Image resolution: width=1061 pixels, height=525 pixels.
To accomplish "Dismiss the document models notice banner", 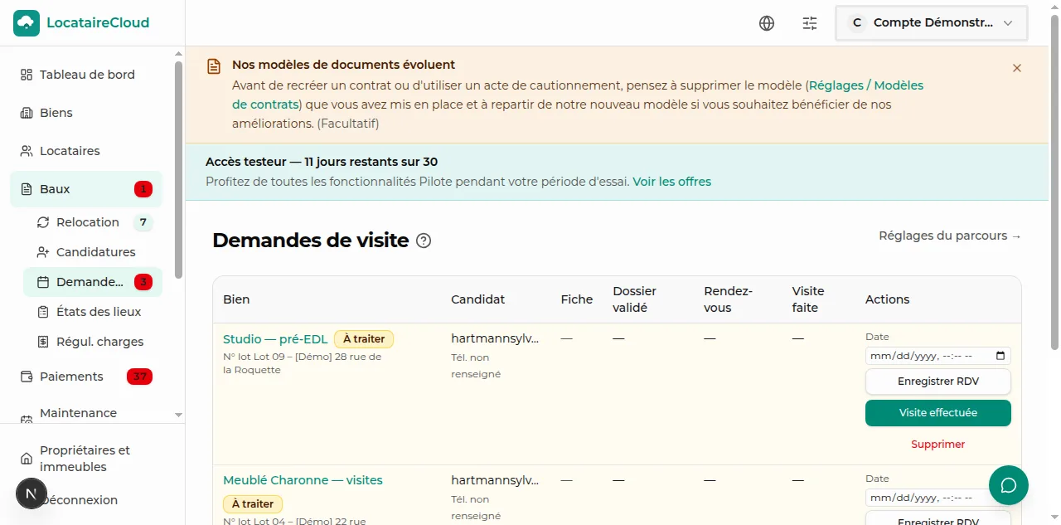I will pos(1017,68).
